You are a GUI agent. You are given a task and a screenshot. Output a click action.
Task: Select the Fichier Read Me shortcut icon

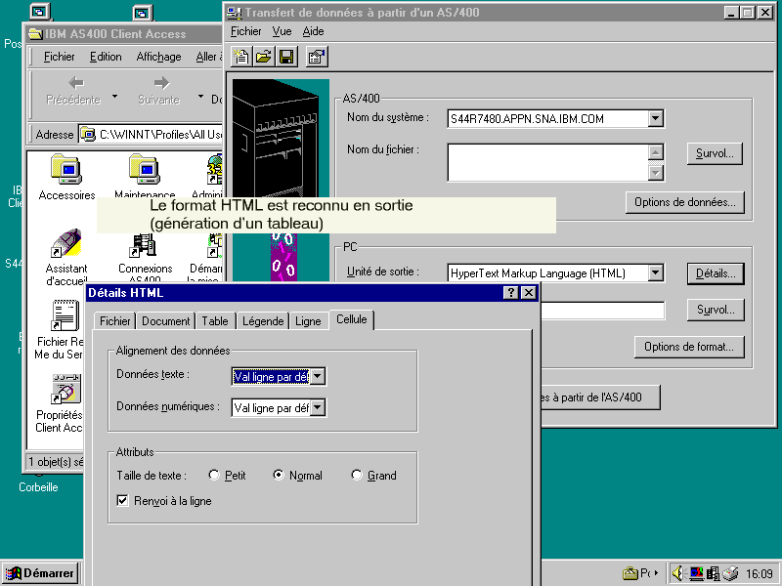(x=65, y=315)
